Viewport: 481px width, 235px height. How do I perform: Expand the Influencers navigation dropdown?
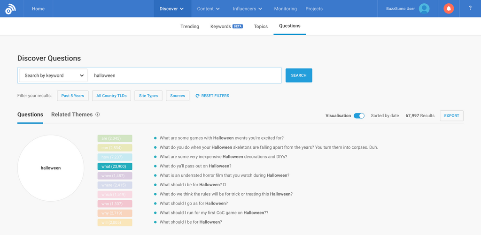pyautogui.click(x=248, y=8)
